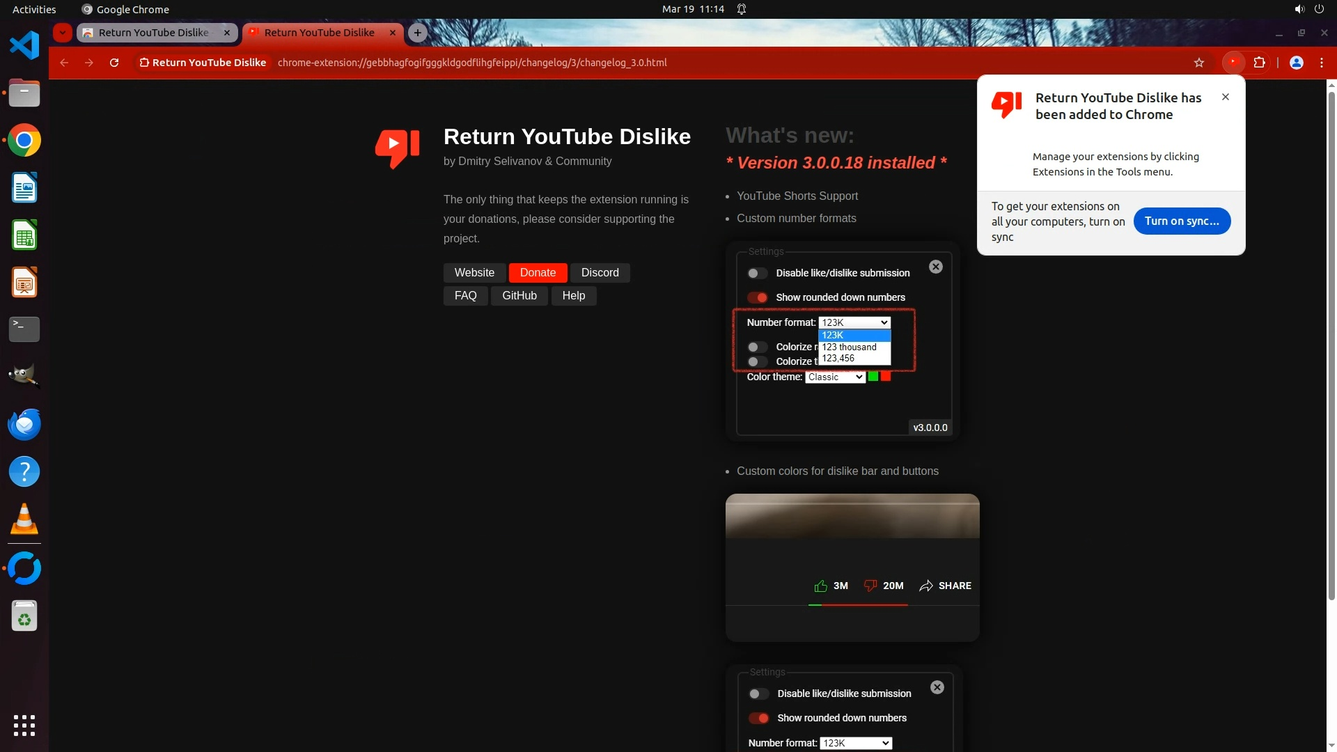The height and width of the screenshot is (752, 1337).
Task: Close the extension added popup
Action: click(x=1225, y=97)
